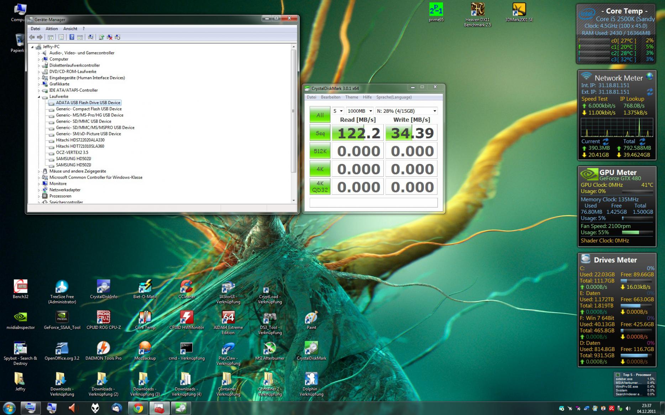Click the blue Help icon in Geräte-Manager toolbar
The image size is (665, 415).
(72, 37)
